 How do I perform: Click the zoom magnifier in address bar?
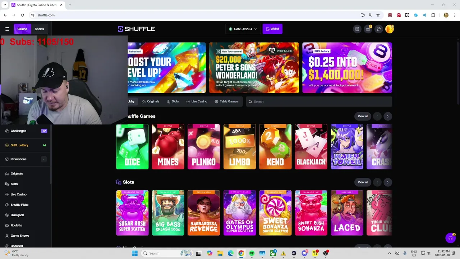(370, 15)
